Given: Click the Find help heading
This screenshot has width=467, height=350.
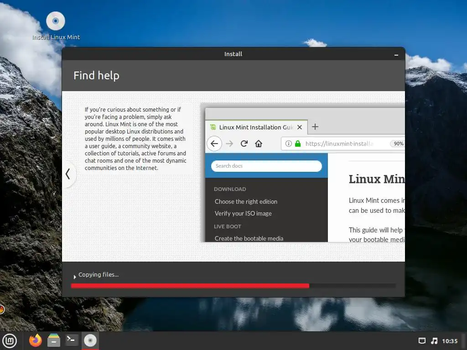Looking at the screenshot, I should coord(97,76).
